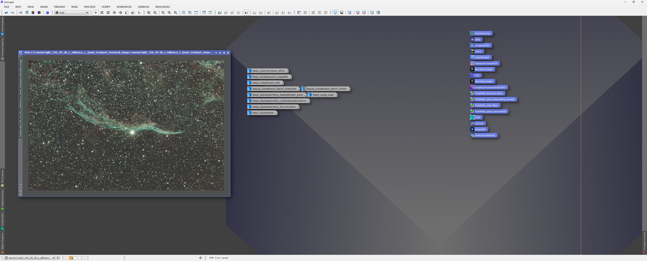
Task: Open the History Explorer side tab
Action: click(x=2, y=241)
